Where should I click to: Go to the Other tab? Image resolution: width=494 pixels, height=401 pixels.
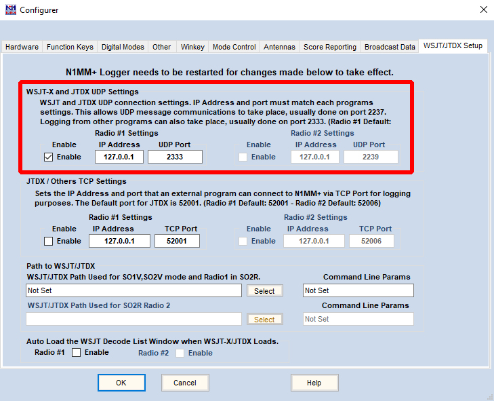click(x=162, y=47)
